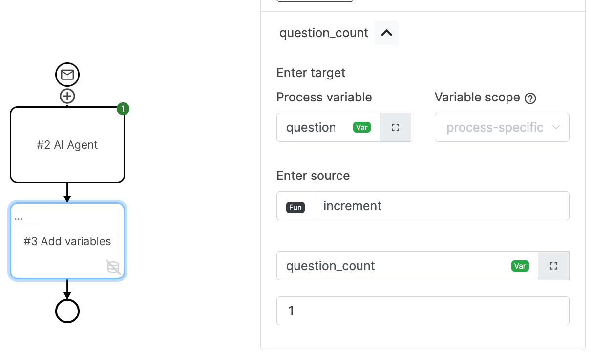Click the plus append icon below start event
This screenshot has width=591, height=356.
tap(67, 96)
